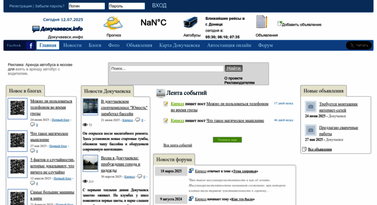Click the Поиск... search field

pyautogui.click(x=167, y=68)
